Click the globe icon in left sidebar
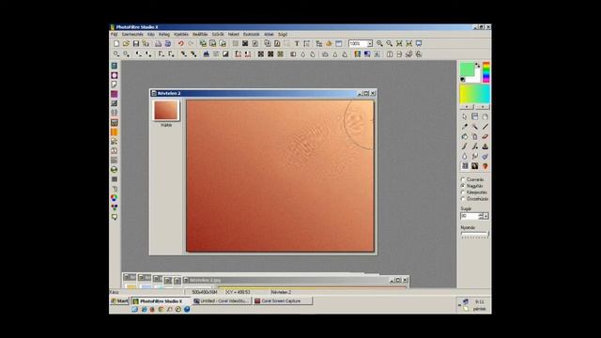 coord(115,169)
